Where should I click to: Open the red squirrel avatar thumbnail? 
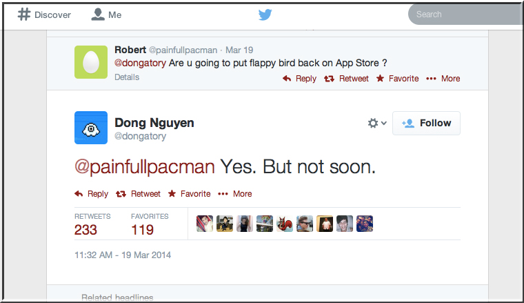[285, 224]
